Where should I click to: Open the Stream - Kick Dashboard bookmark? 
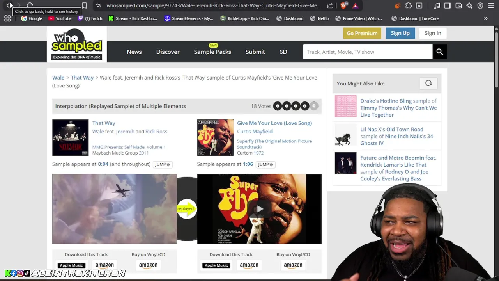[133, 18]
